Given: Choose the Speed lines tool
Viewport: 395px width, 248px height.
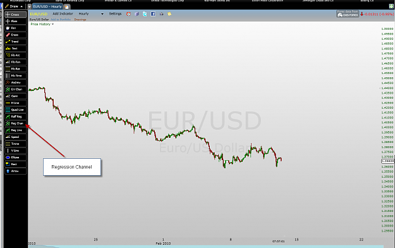Looking at the screenshot, I should [15, 137].
